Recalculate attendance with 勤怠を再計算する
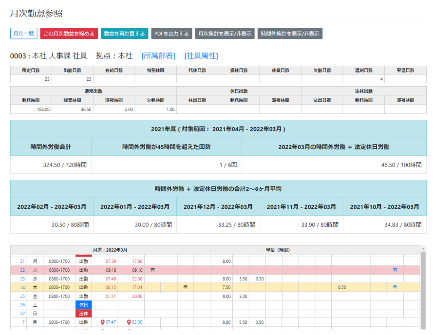 click(x=124, y=34)
